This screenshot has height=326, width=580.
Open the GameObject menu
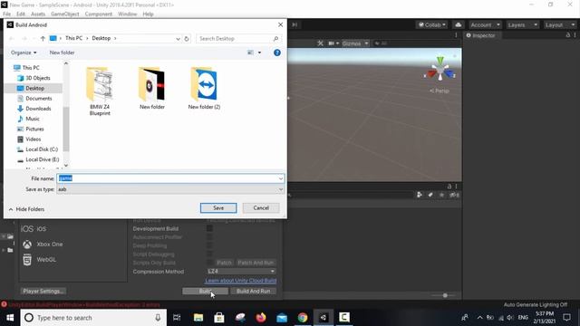tap(64, 14)
